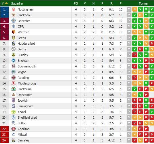Click the Brighton club crest icon

pyautogui.click(x=13, y=61)
